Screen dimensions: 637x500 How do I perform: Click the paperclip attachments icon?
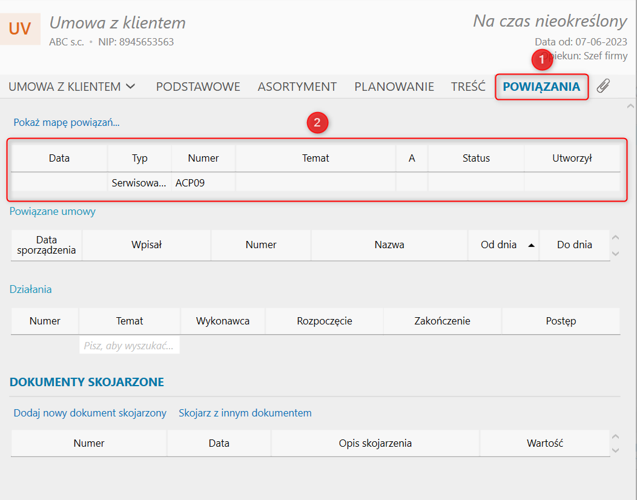click(602, 87)
